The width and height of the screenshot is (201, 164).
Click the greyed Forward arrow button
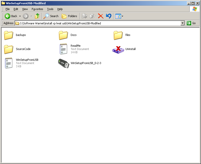coord(26,16)
